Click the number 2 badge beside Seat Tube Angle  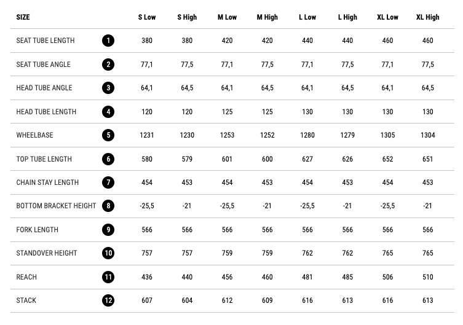[x=108, y=65]
